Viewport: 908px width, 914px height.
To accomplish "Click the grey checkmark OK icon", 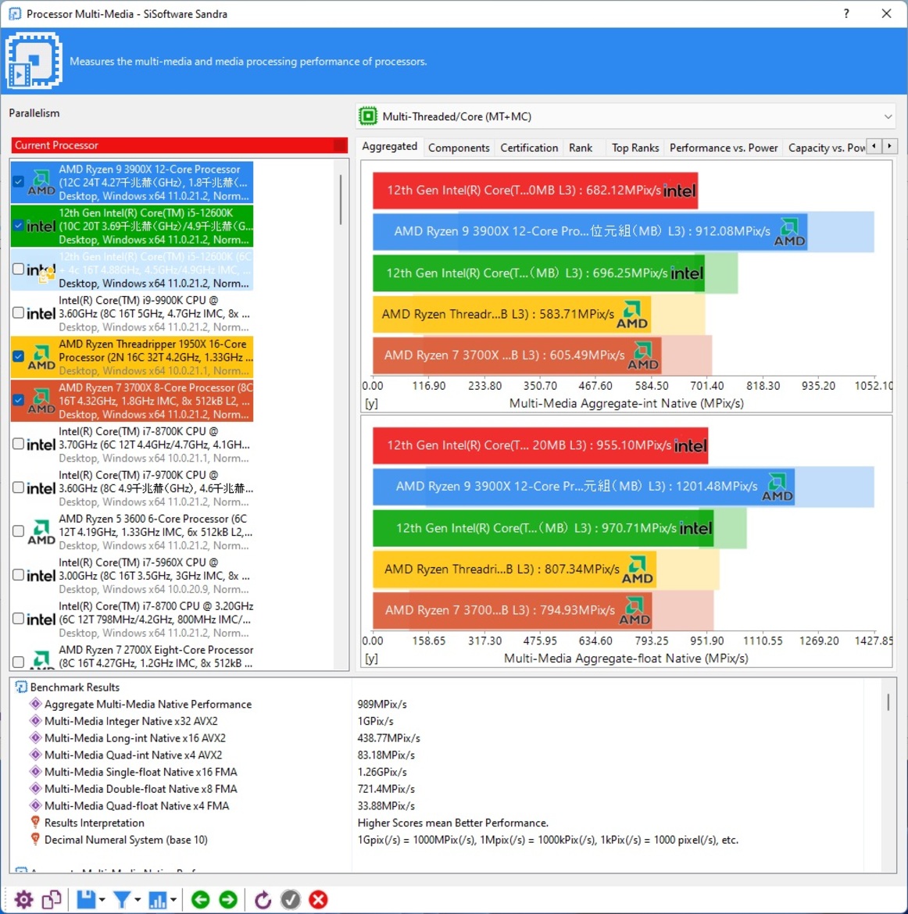I will tap(291, 899).
